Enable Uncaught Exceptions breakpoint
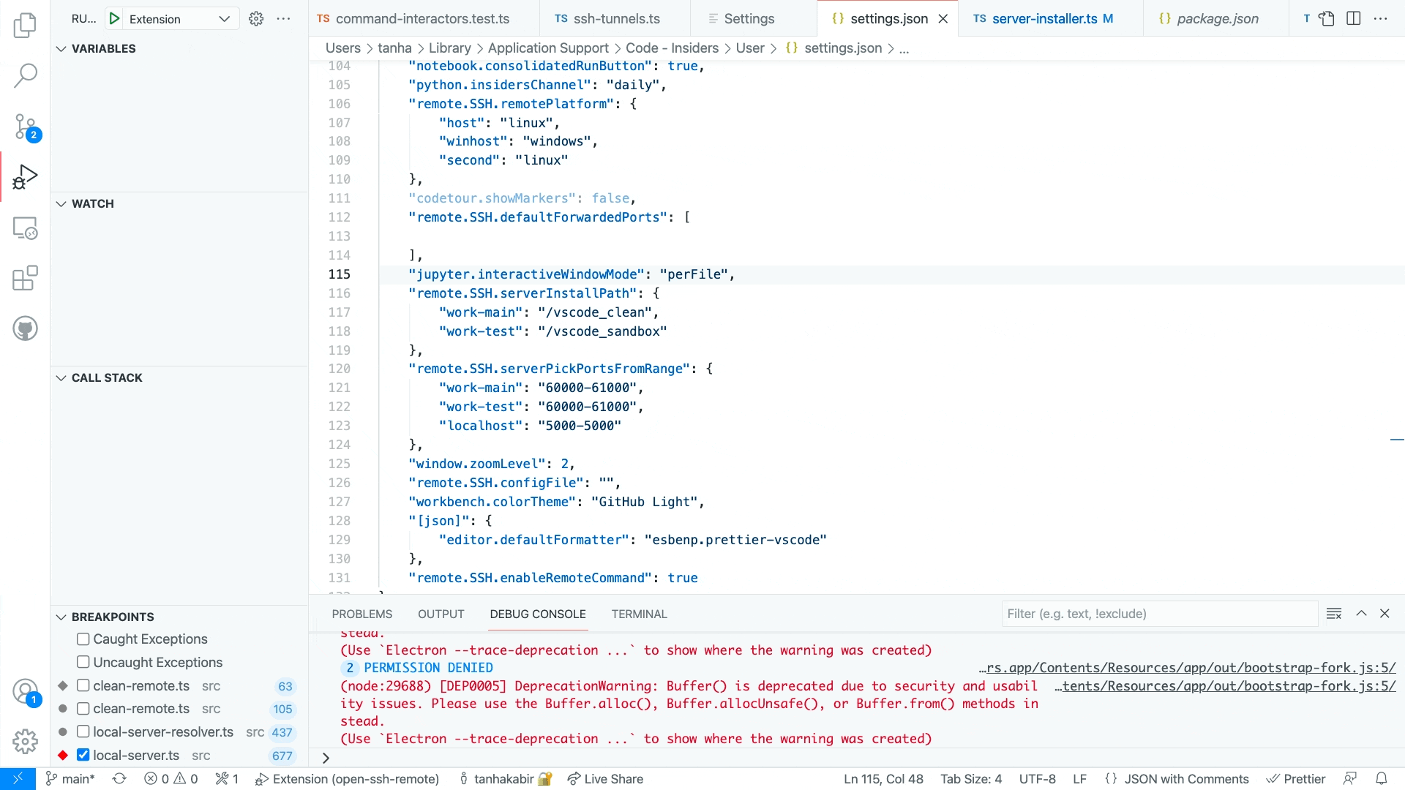Screen dimensions: 1405x790 tap(83, 663)
